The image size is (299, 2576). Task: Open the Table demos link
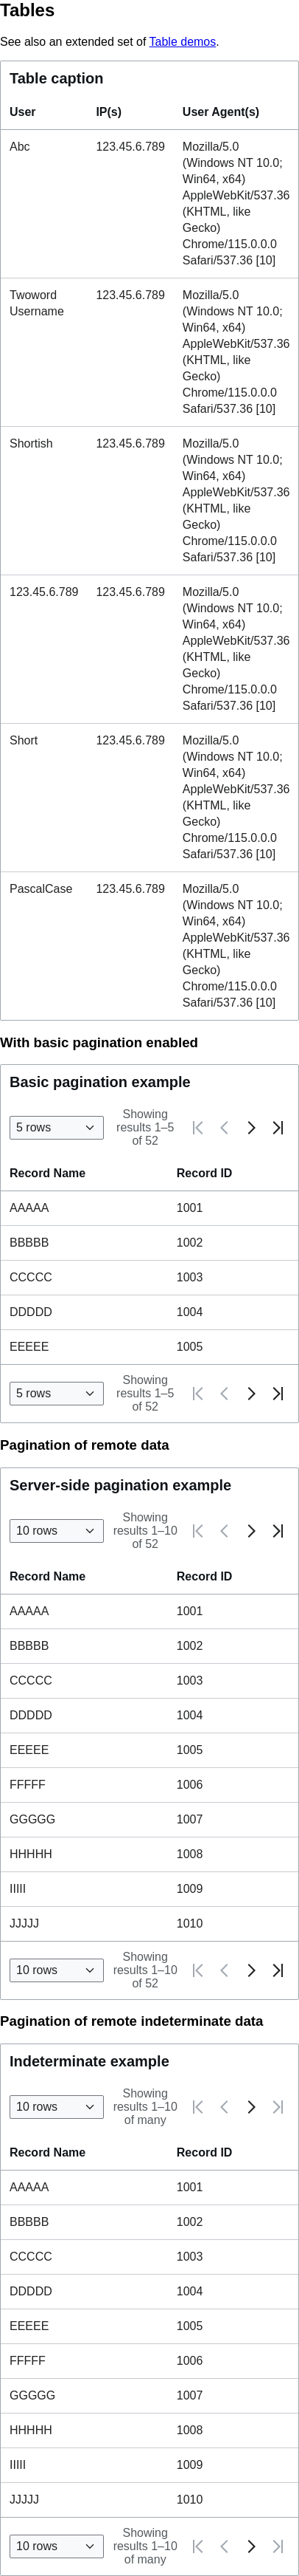point(183,42)
